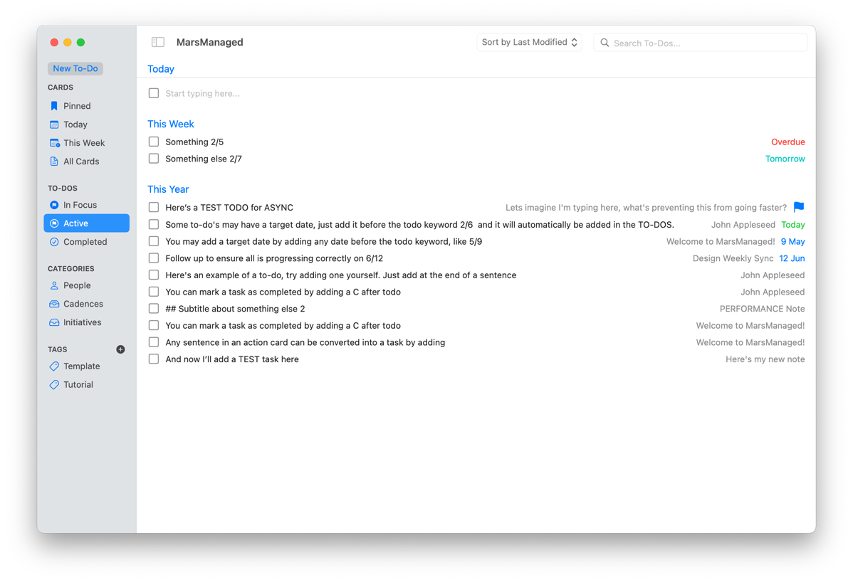
Task: Open the Completed to-dos list
Action: 86,242
